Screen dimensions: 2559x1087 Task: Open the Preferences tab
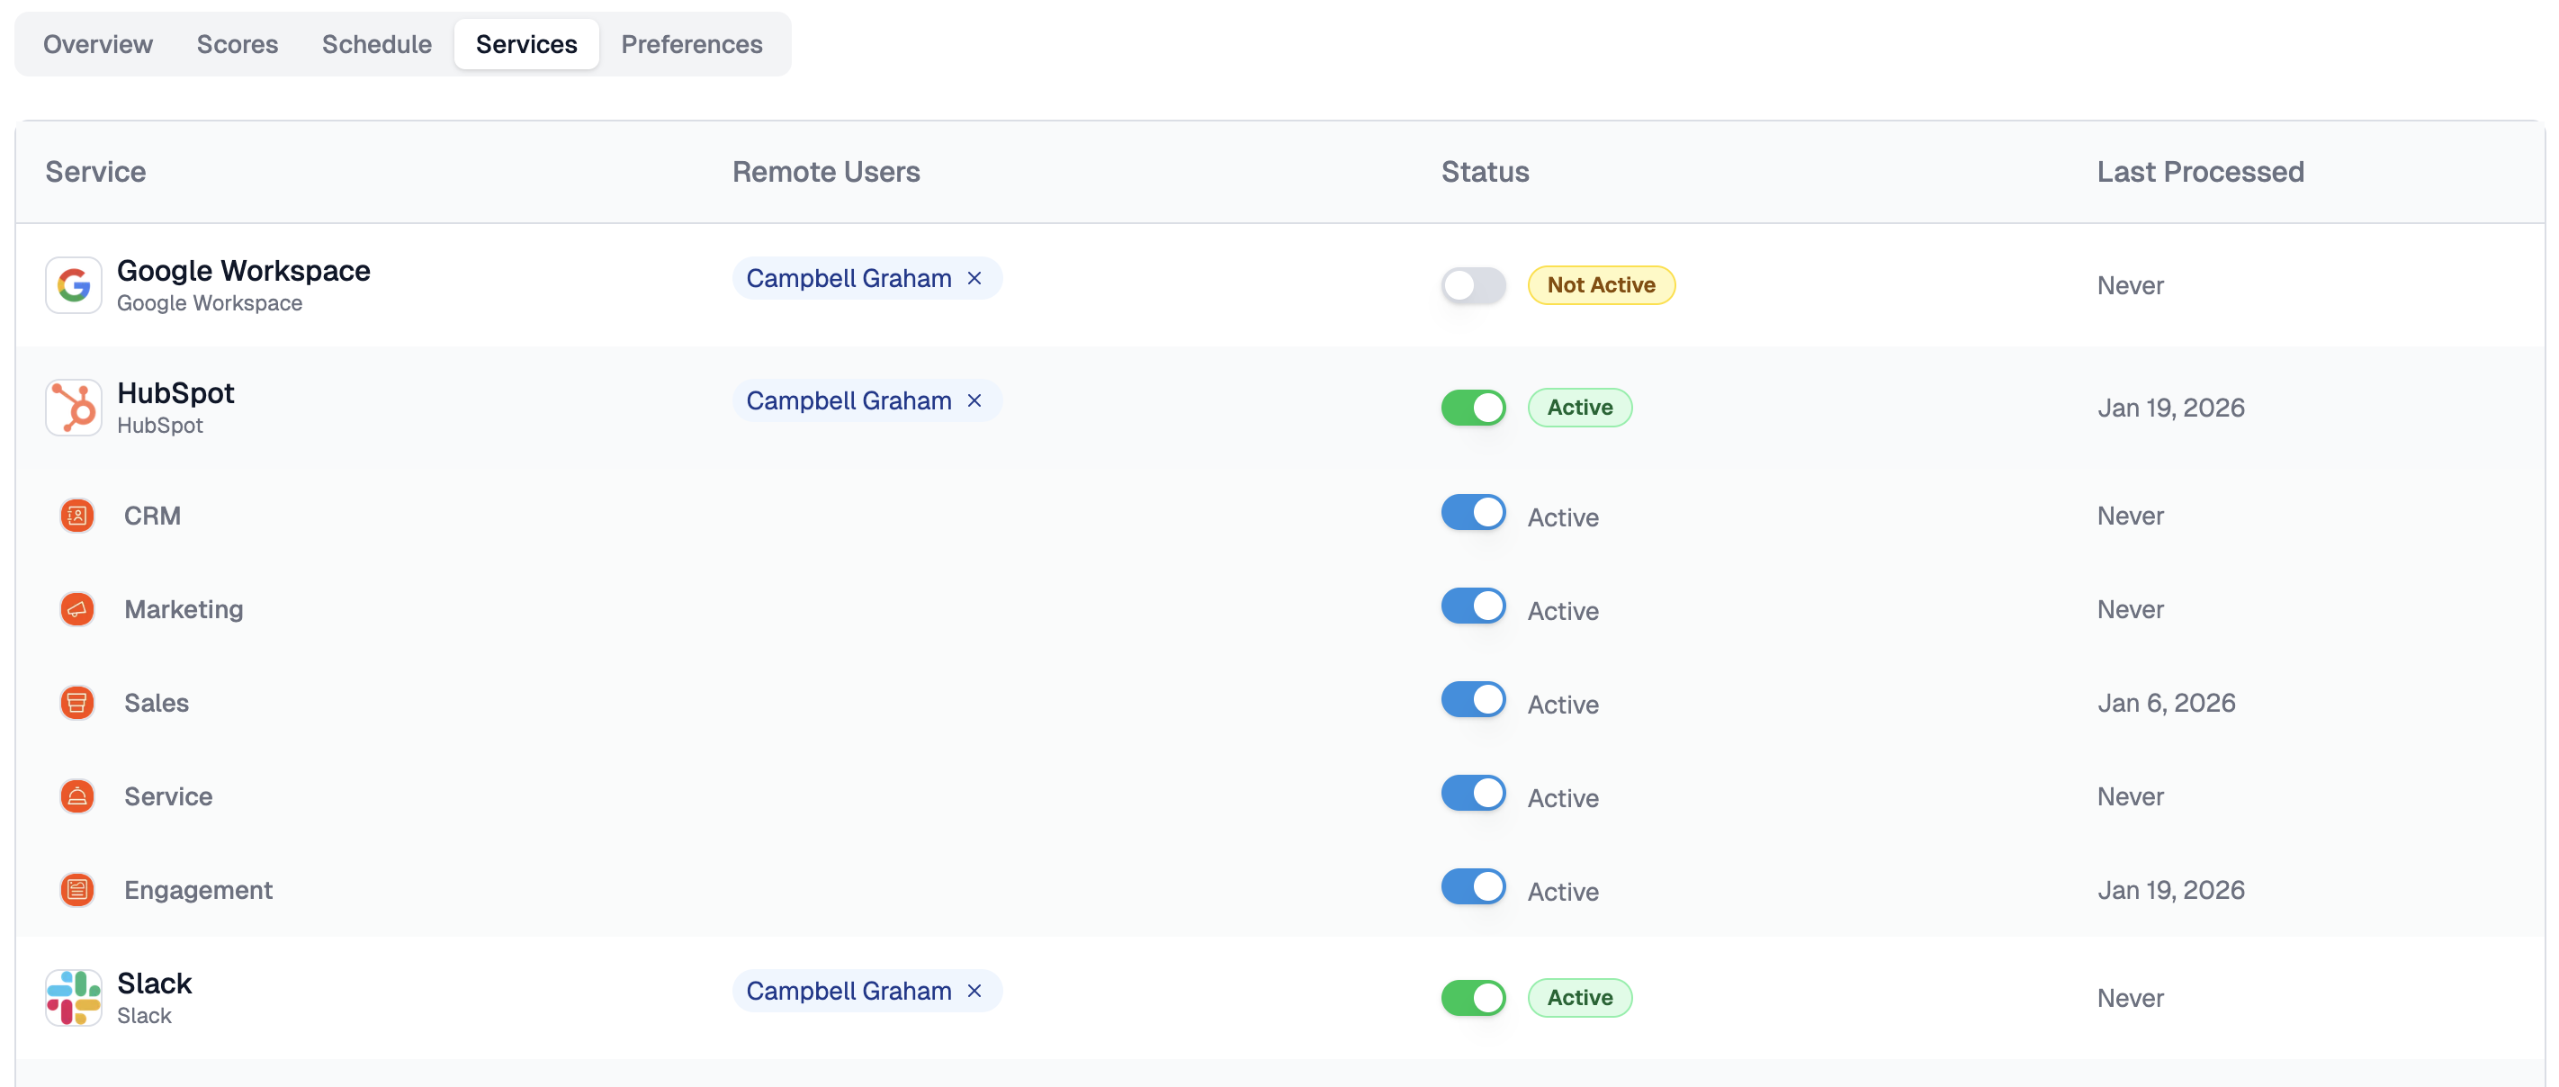point(691,44)
